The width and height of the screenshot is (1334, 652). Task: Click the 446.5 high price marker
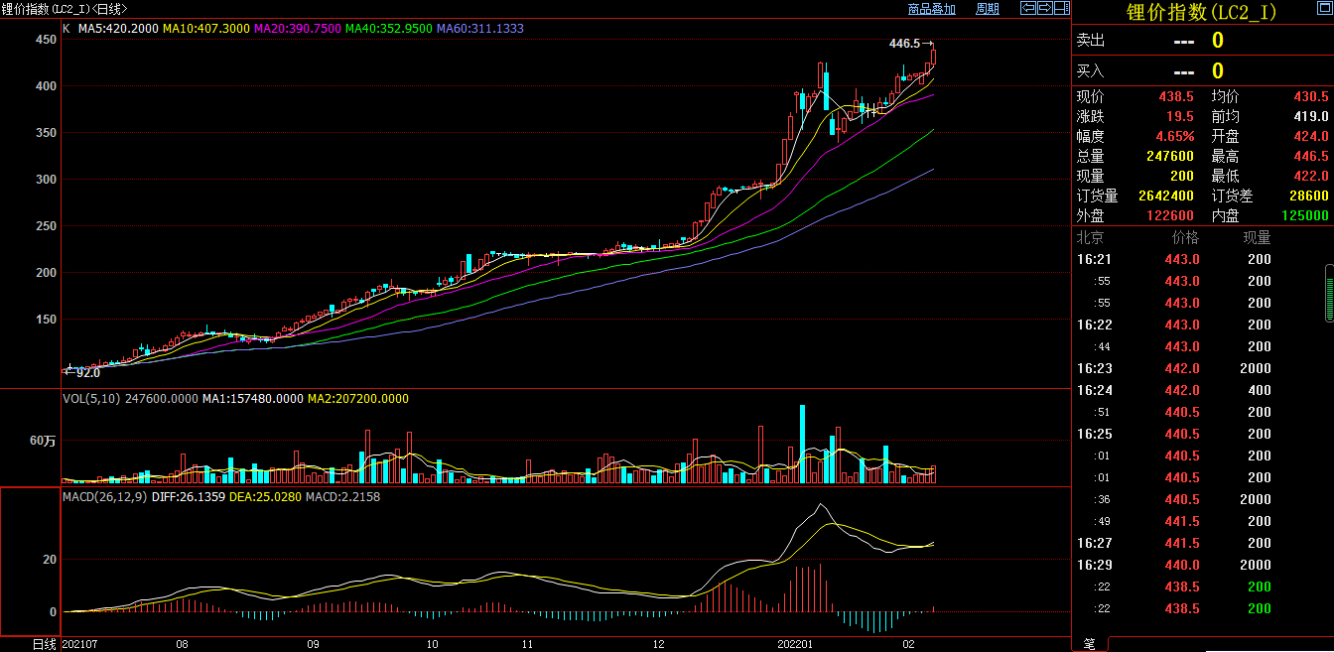905,44
